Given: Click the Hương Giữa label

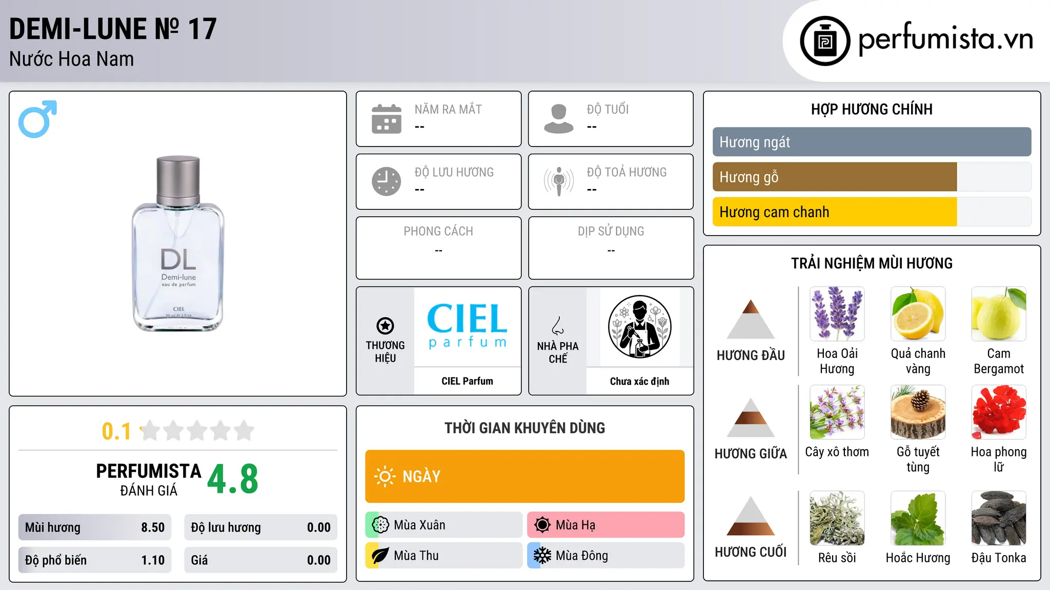Looking at the screenshot, I should click(751, 453).
